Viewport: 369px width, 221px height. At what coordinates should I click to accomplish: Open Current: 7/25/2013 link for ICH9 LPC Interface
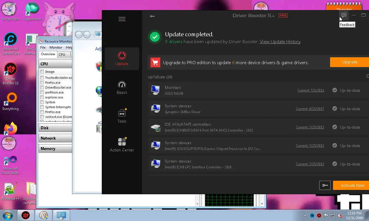[310, 164]
